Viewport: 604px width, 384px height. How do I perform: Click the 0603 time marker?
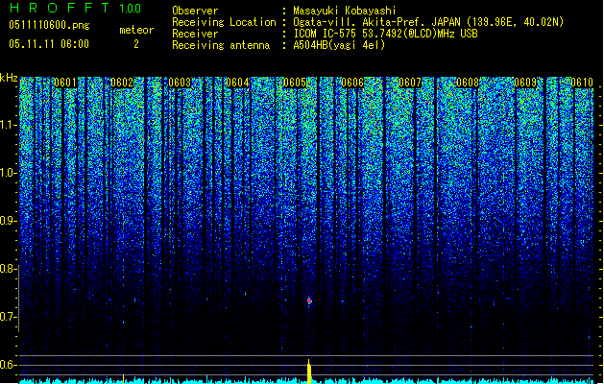click(x=180, y=83)
